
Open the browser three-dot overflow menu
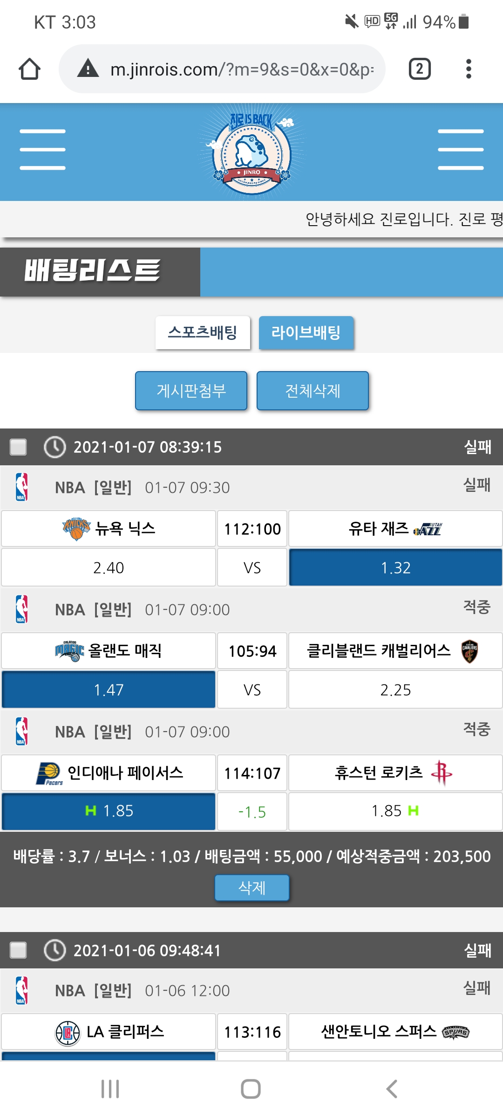(469, 69)
